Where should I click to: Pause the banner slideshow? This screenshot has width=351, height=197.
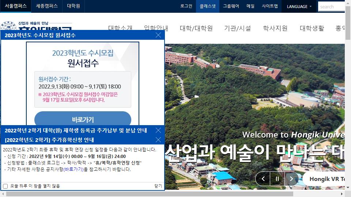coord(277,179)
